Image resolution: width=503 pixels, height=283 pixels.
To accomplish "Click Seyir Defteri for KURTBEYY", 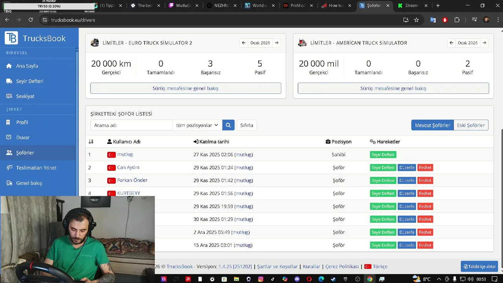I will (x=383, y=193).
